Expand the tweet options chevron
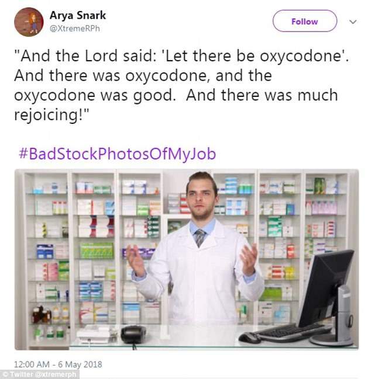The image size is (371, 379). (x=353, y=22)
